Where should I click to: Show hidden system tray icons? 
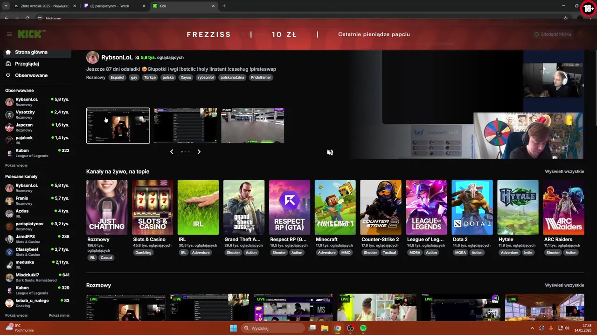click(x=532, y=328)
